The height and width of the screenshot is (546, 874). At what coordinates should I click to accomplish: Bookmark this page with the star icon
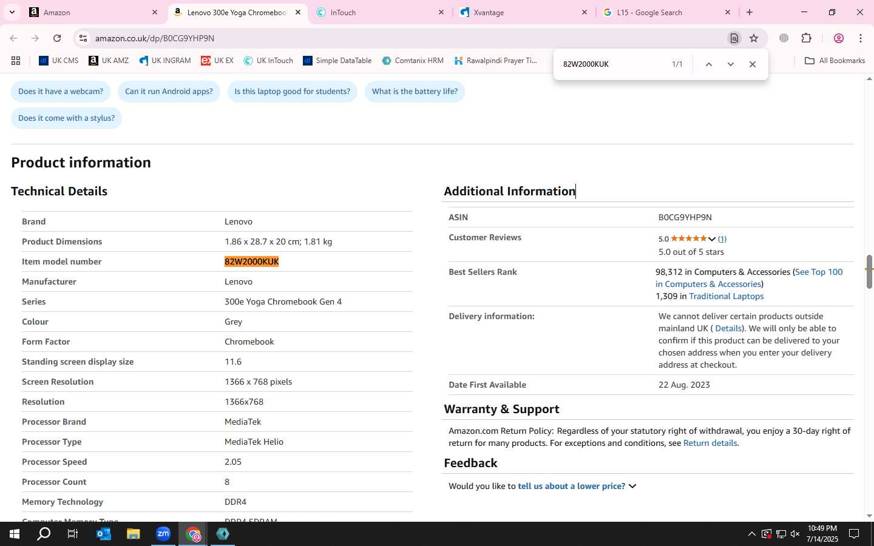coord(754,38)
